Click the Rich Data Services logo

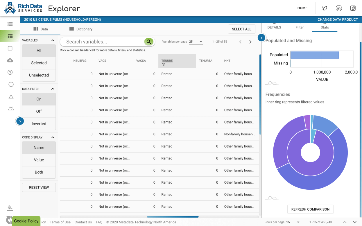coord(23,8)
